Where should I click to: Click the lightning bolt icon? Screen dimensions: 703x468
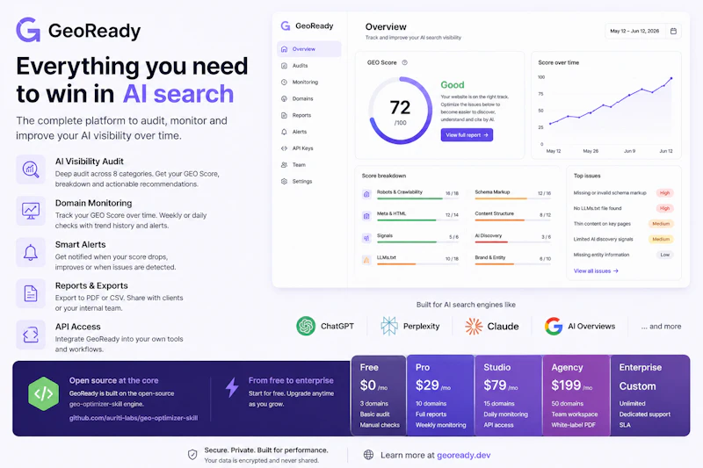click(x=232, y=387)
